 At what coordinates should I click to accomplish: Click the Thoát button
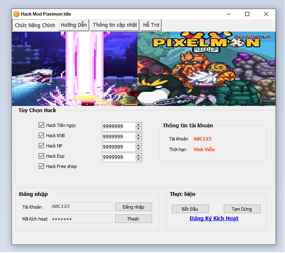133,219
